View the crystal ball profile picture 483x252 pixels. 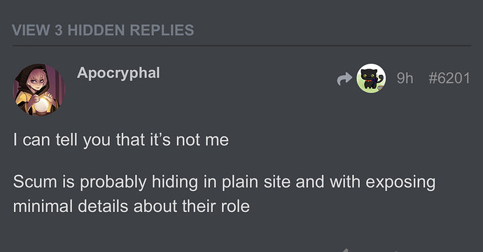(x=38, y=90)
